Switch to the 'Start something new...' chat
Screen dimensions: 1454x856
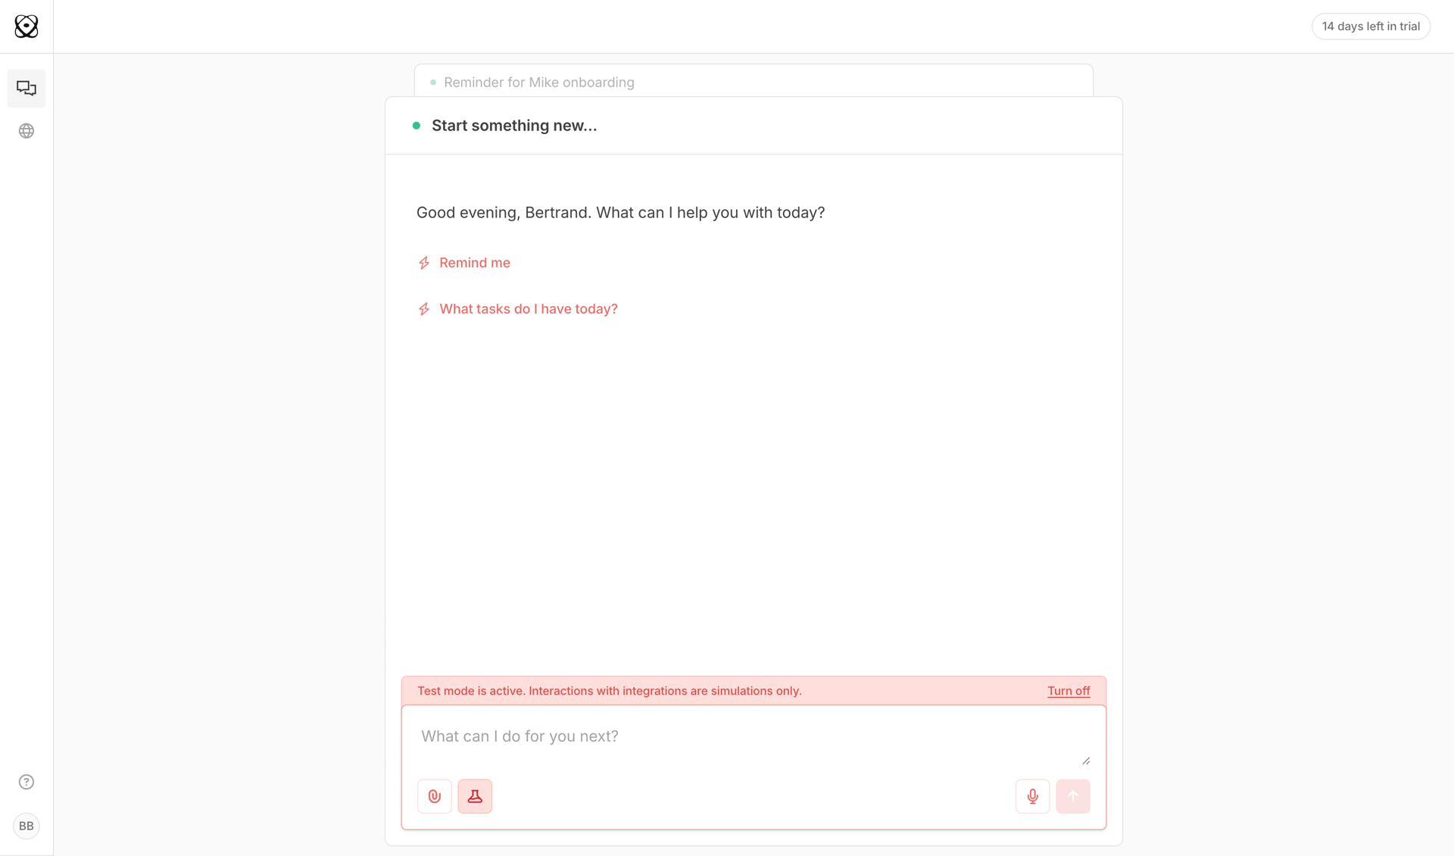pyautogui.click(x=514, y=125)
